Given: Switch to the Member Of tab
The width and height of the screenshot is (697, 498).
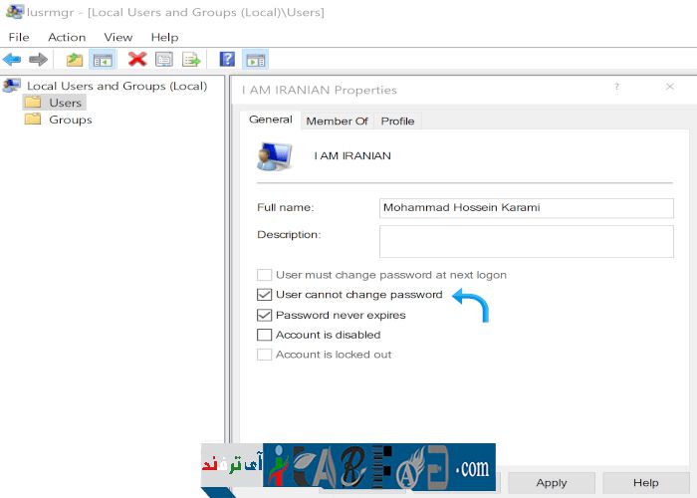Looking at the screenshot, I should 337,121.
